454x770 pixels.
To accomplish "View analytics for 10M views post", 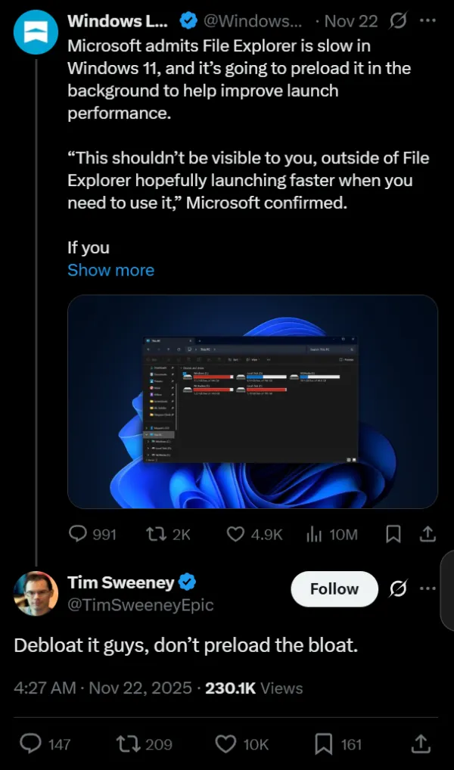I will (x=314, y=534).
